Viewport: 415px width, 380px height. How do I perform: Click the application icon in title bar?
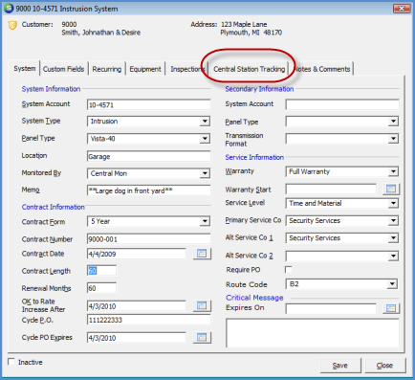(9, 8)
